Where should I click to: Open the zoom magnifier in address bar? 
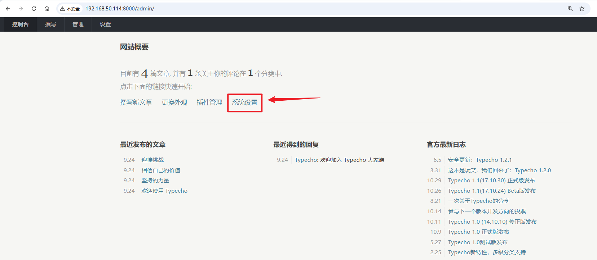570,9
